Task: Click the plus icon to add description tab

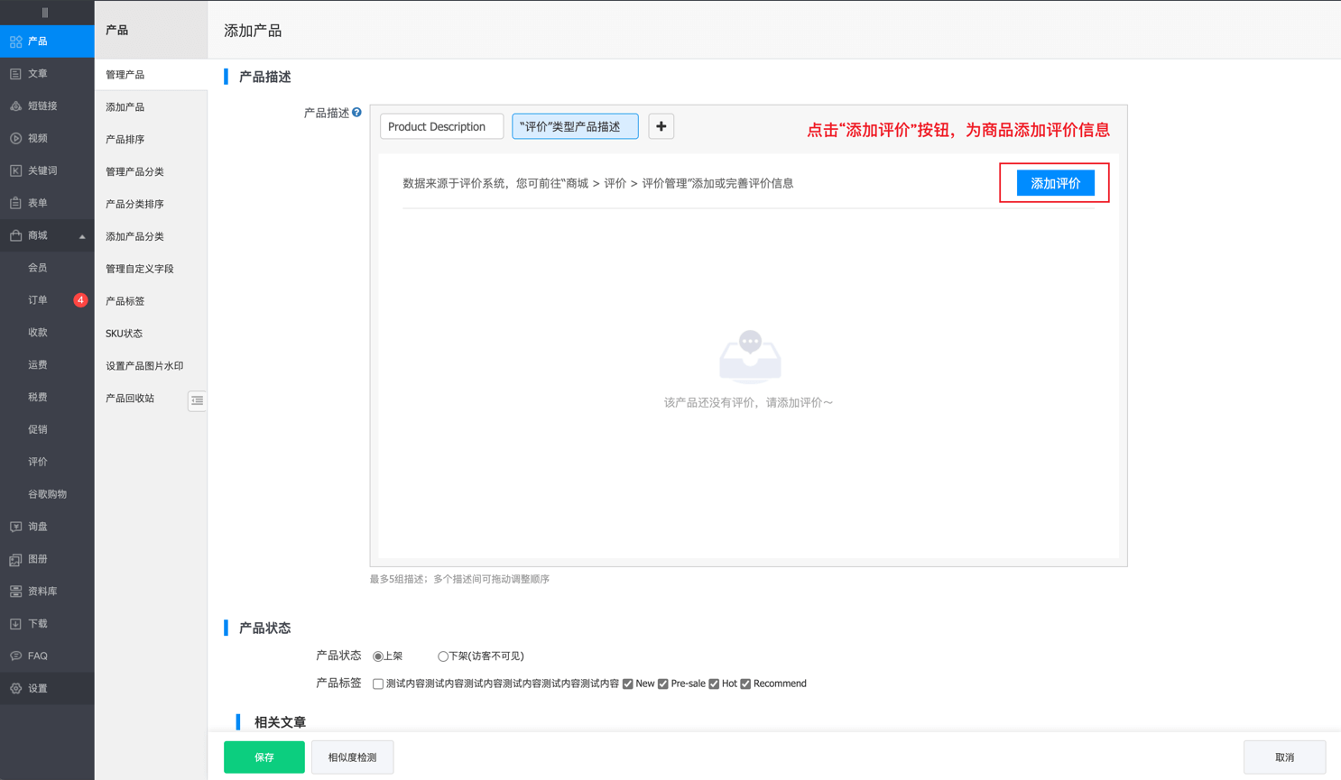Action: pos(661,126)
